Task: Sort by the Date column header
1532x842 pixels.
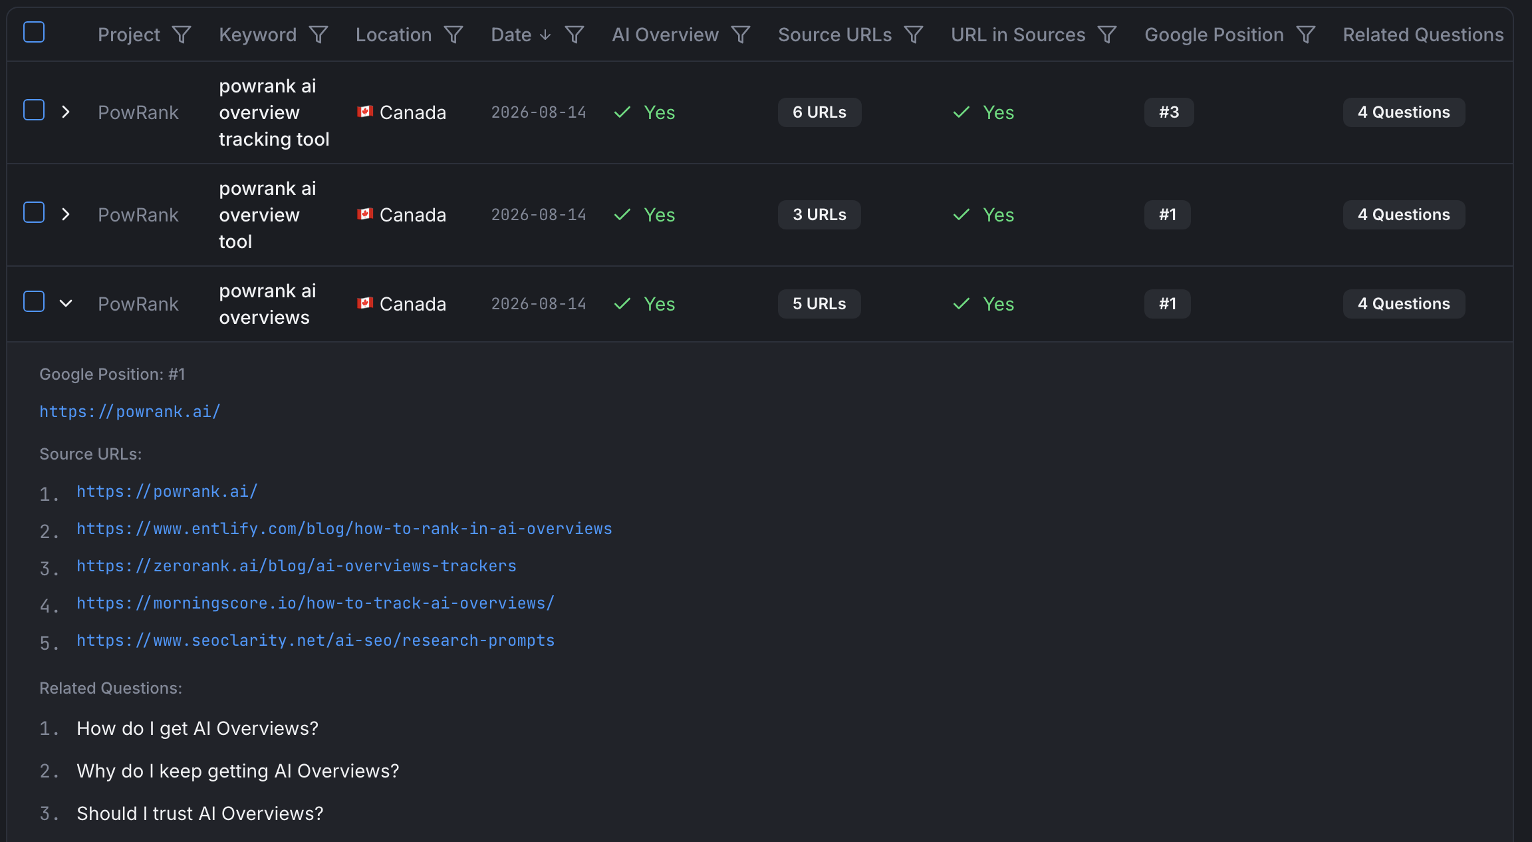Action: pos(511,35)
